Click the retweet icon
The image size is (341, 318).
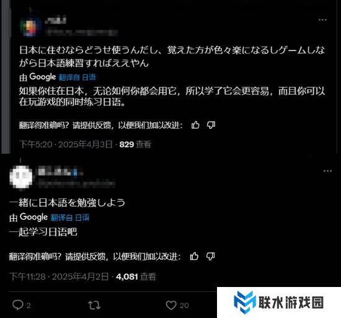tap(94, 305)
